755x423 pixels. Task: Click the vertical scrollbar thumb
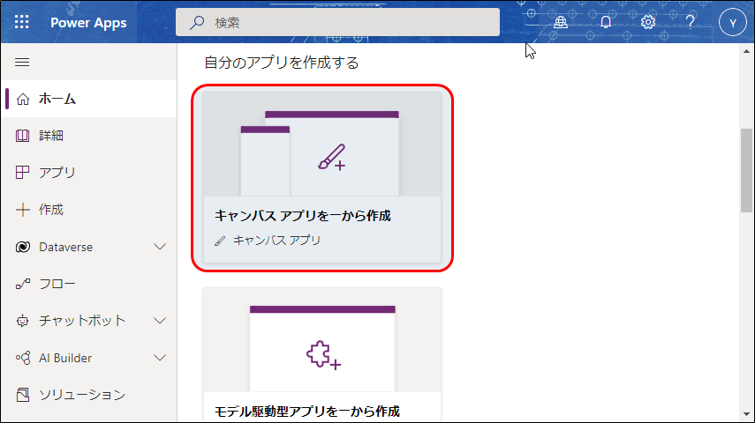[746, 170]
